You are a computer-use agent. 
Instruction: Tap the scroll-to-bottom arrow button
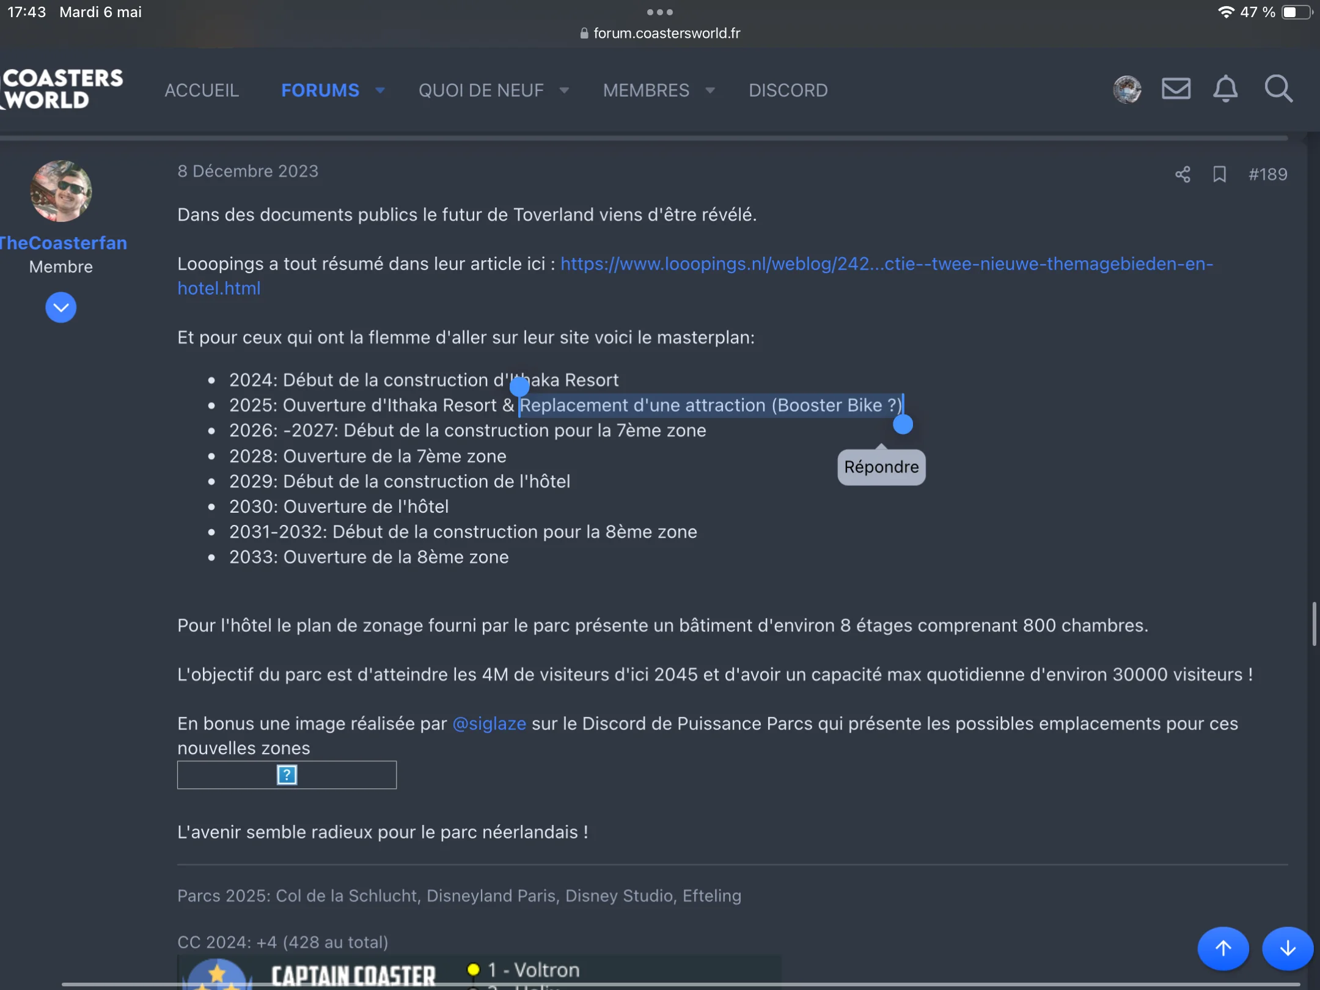pyautogui.click(x=1288, y=948)
